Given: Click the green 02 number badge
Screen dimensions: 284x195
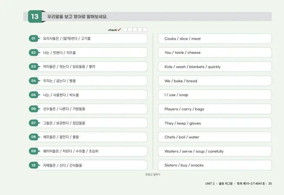Looking at the screenshot, I should pyautogui.click(x=33, y=53).
